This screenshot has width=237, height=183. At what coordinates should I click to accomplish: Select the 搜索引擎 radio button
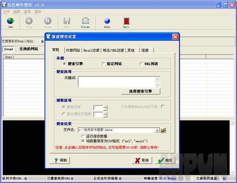(65, 64)
